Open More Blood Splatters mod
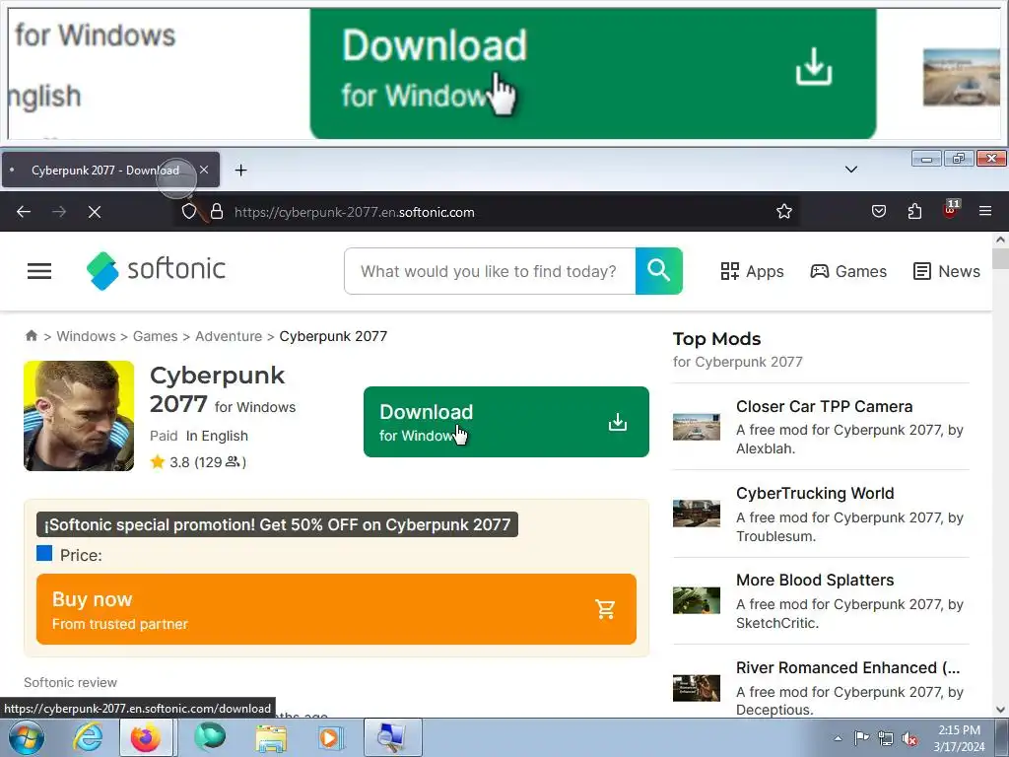This screenshot has width=1009, height=757. click(815, 580)
